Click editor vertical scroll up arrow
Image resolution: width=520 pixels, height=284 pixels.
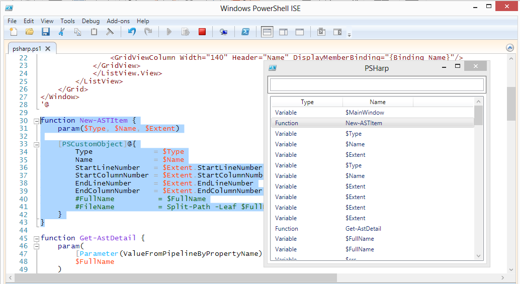[x=511, y=59]
